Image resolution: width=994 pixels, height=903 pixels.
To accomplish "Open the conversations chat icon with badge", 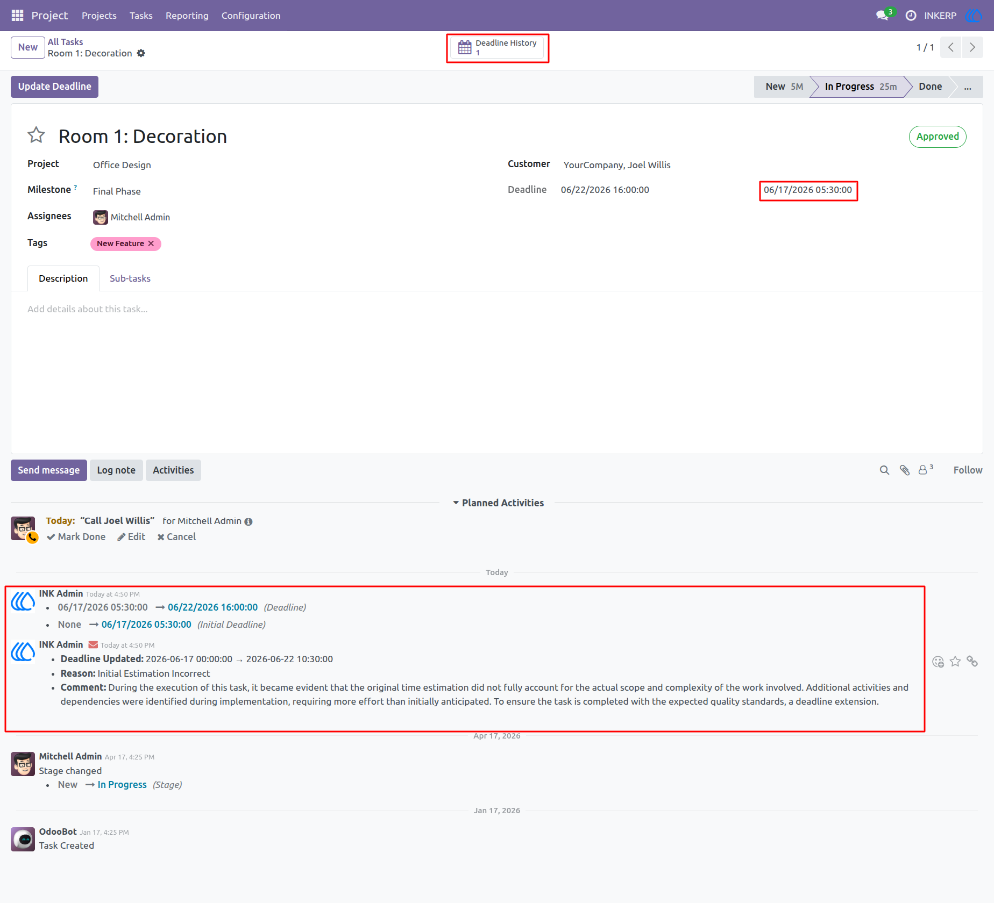I will coord(883,15).
